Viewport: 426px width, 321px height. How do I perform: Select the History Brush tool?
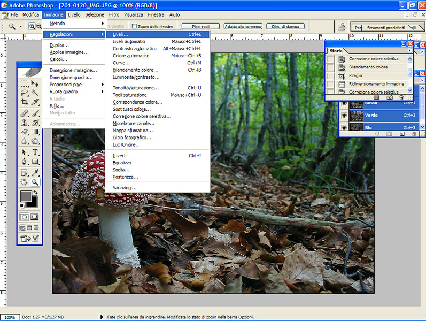coord(35,123)
